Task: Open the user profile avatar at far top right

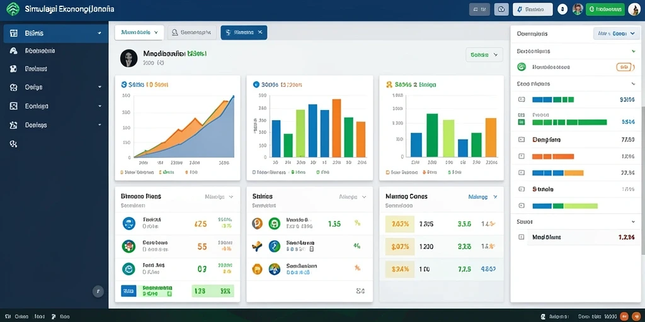Action: (634, 9)
